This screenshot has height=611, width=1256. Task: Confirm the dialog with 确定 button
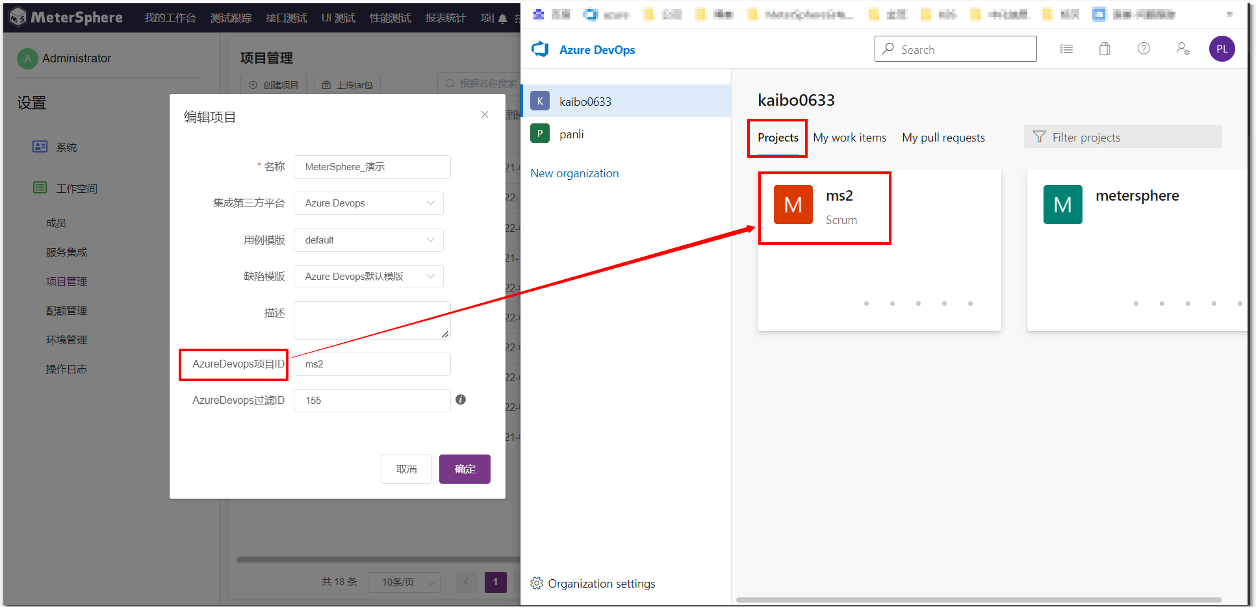(x=464, y=469)
